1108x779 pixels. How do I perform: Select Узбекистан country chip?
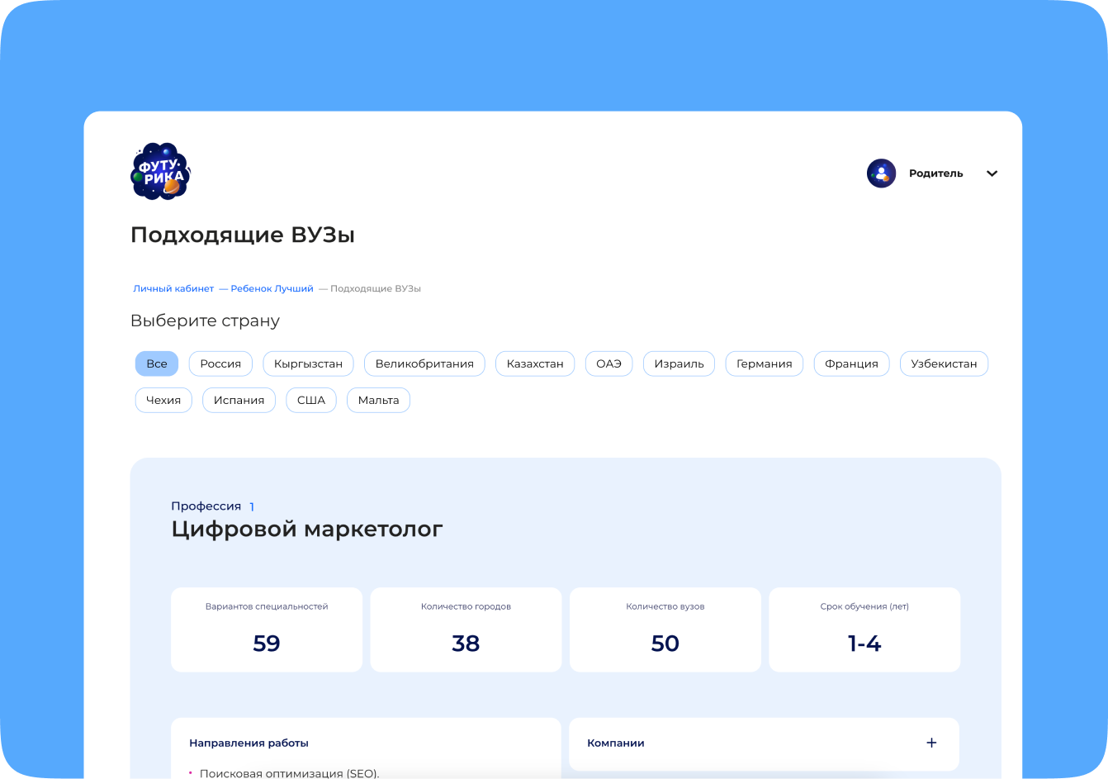pyautogui.click(x=944, y=363)
